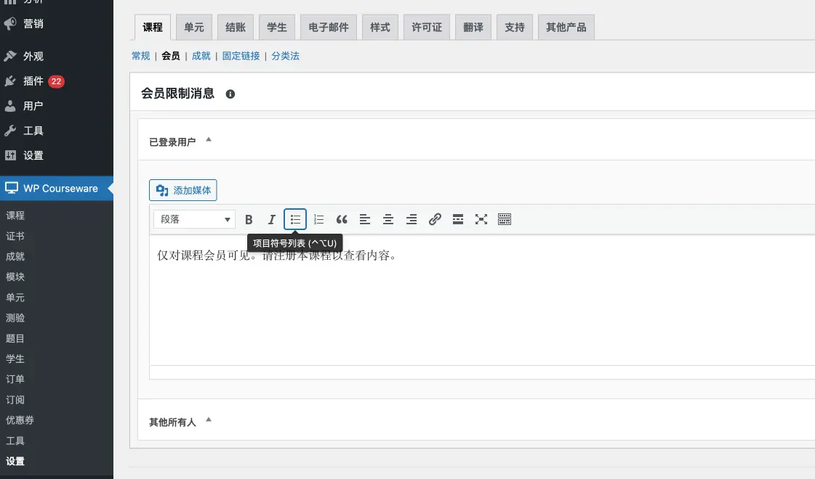Toggle fullscreen editor mode
The width and height of the screenshot is (815, 479).
tap(481, 219)
